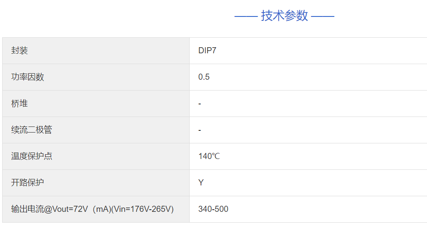427x227 pixels.
Task: Click the dash line left of 技术参数
Action: click(246, 16)
